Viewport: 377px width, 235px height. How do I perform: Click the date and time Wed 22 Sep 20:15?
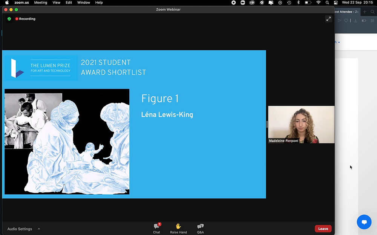357,3
